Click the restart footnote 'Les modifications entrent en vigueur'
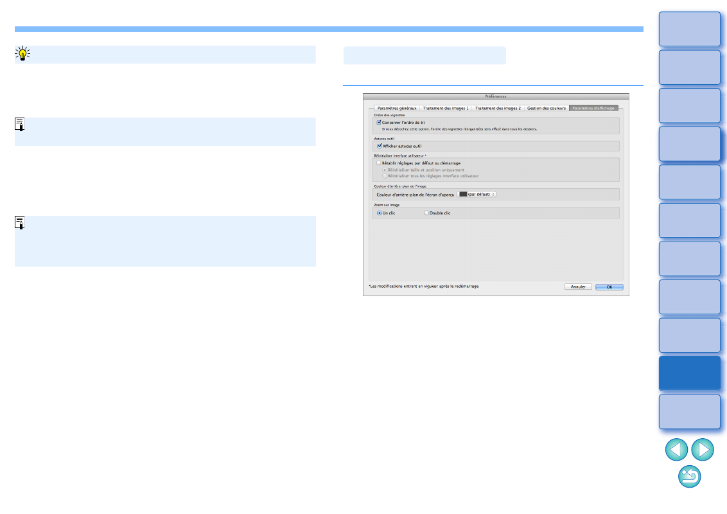Viewport: 727px width, 514px height. pos(424,286)
